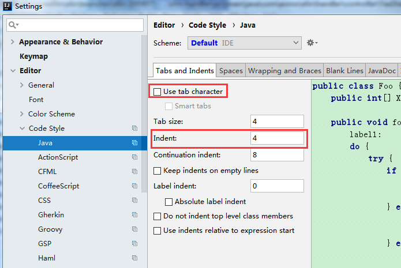Toggle Keep indents on empty lines

point(158,171)
